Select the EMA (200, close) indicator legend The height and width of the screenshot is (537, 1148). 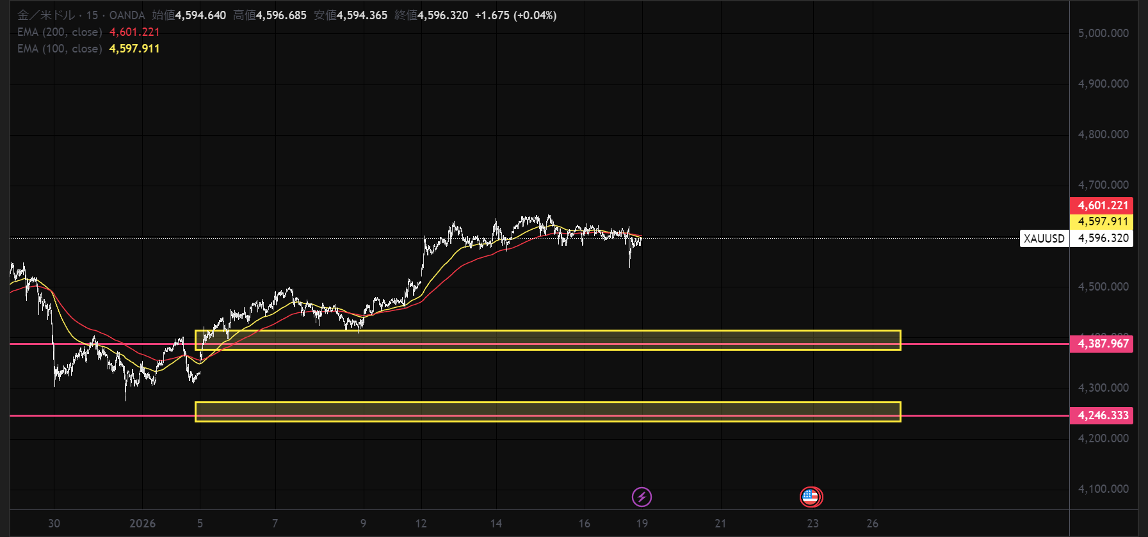coord(60,32)
